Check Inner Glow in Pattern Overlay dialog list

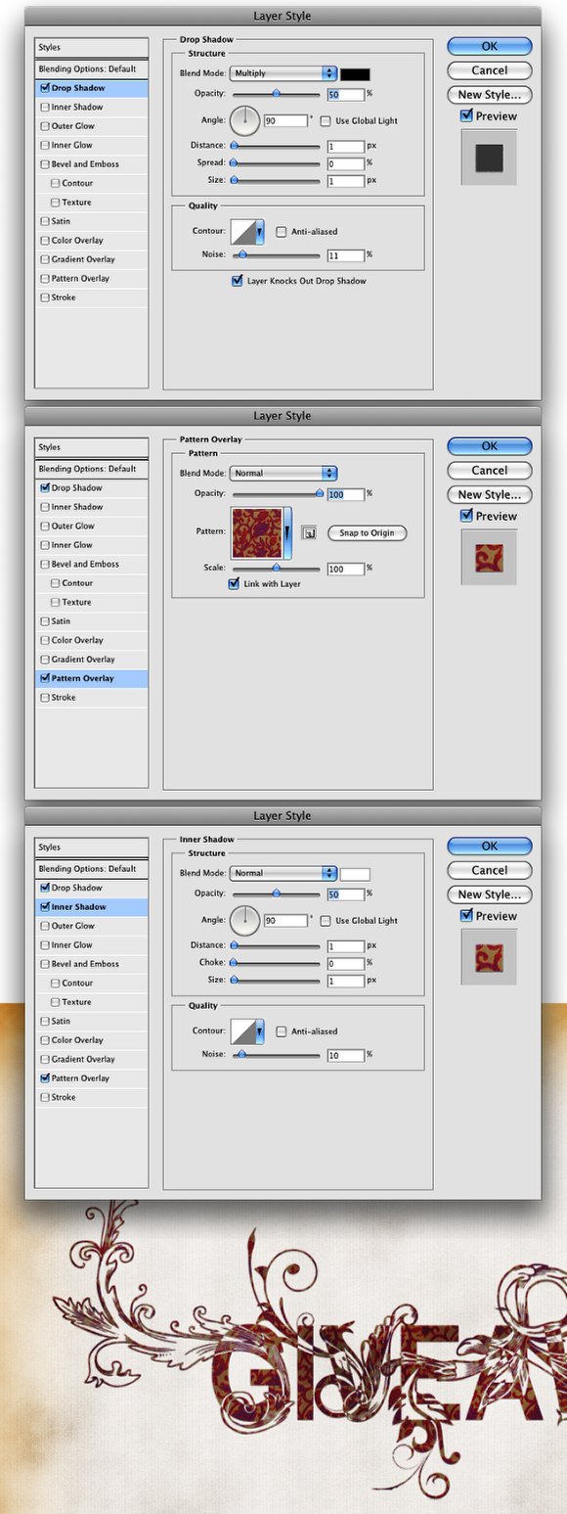pos(45,545)
